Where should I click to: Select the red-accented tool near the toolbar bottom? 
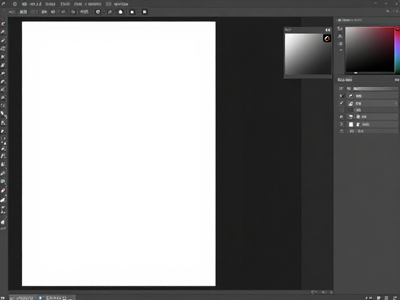click(3, 190)
